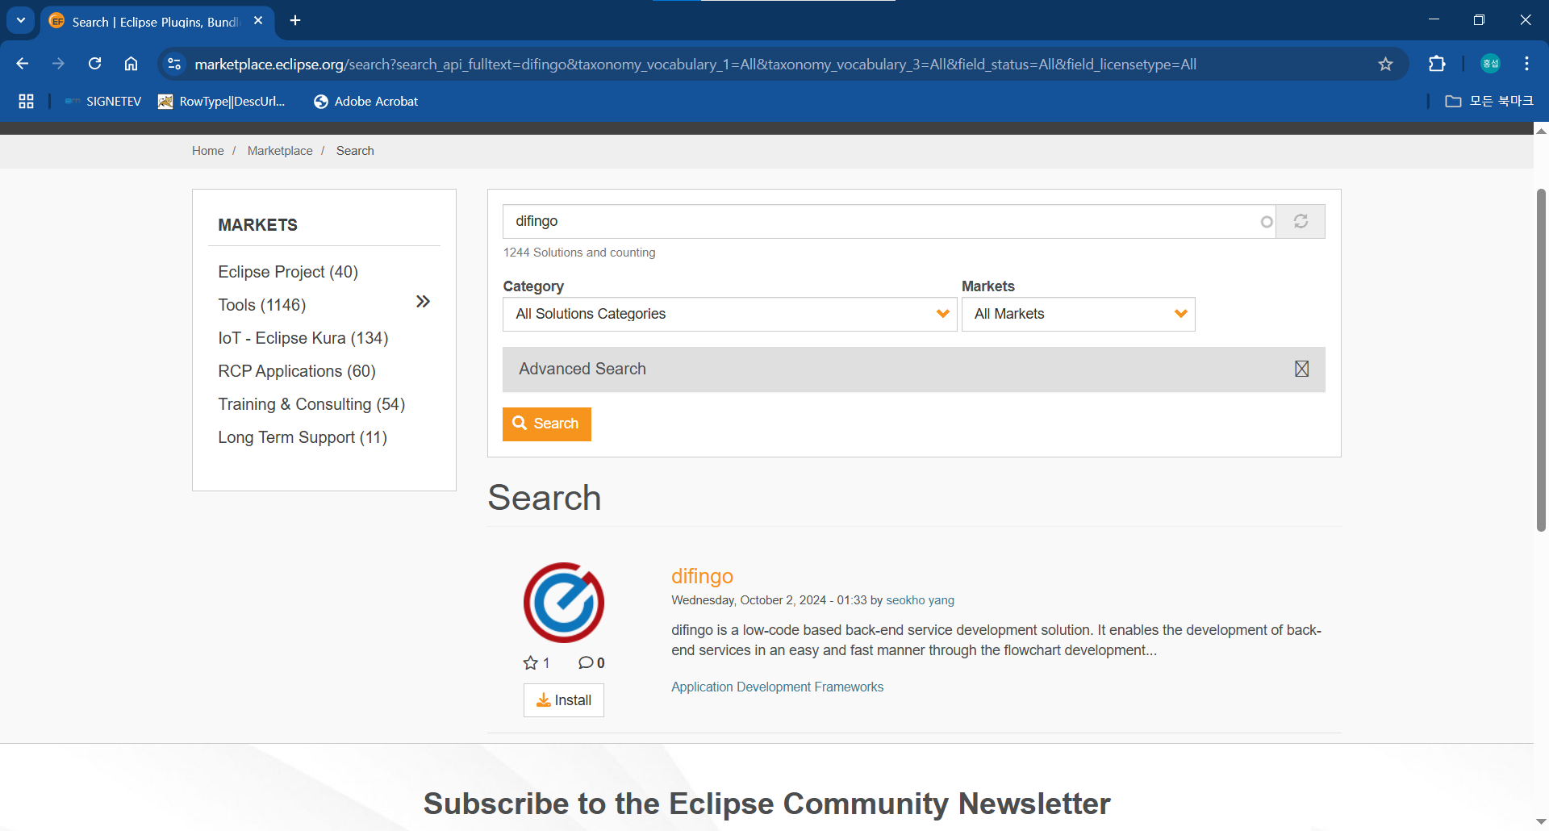Open a new browser tab
This screenshot has height=831, width=1549.
295,21
